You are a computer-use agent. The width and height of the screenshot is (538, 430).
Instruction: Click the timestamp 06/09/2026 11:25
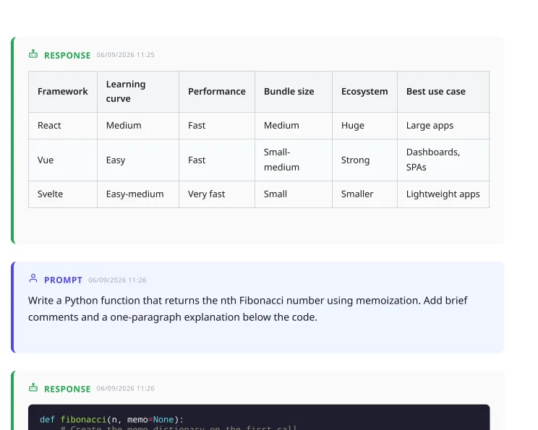pos(125,55)
